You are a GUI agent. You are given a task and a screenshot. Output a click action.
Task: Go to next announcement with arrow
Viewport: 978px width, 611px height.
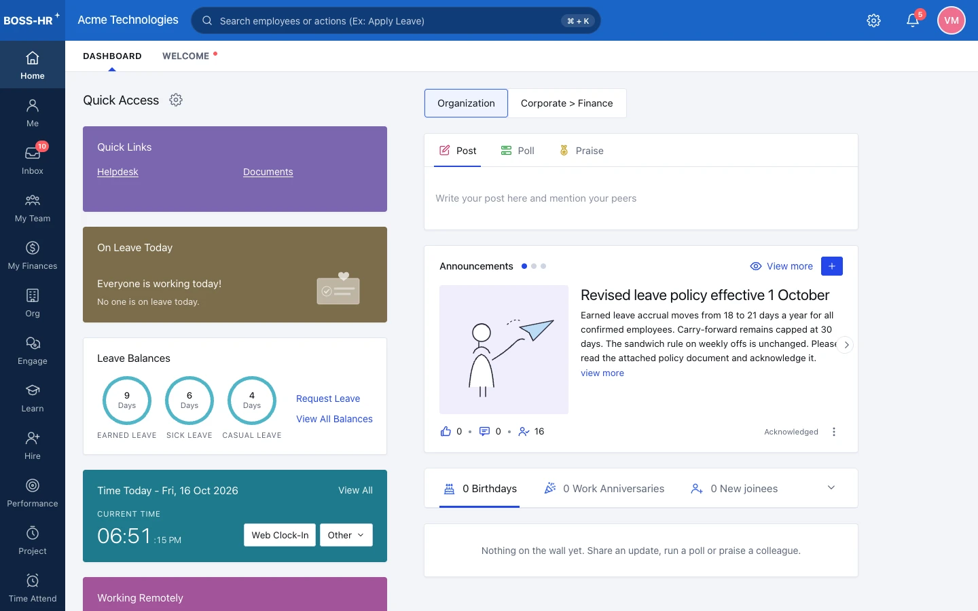(846, 345)
